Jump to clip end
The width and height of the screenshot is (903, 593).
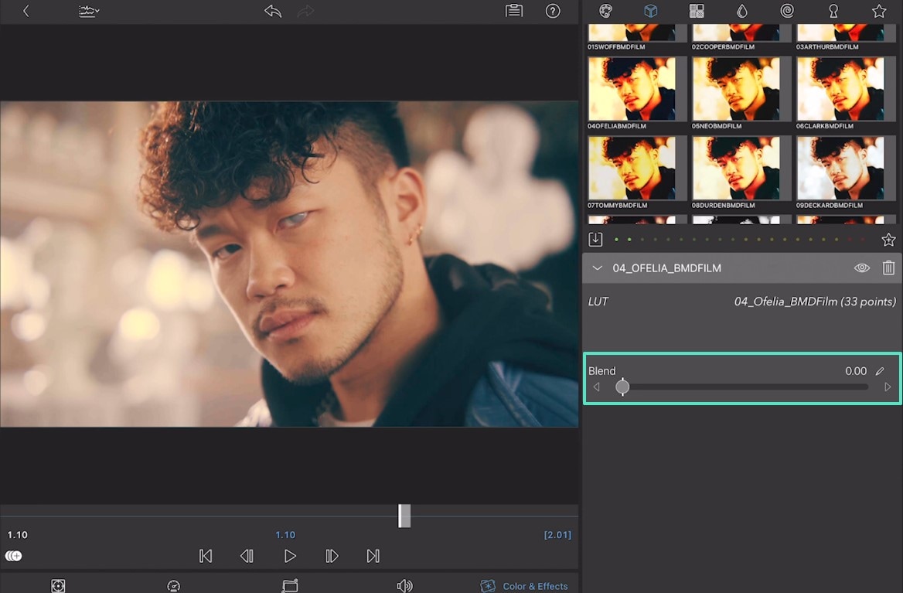(373, 556)
